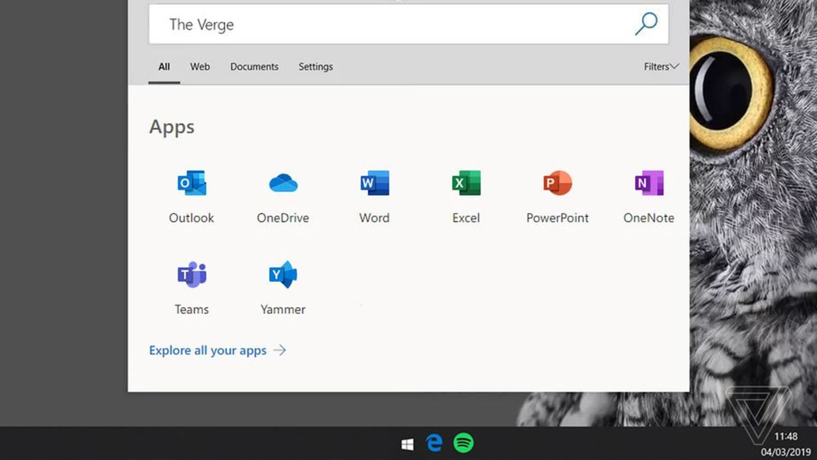Open the Word app icon
The height and width of the screenshot is (460, 817).
375,183
